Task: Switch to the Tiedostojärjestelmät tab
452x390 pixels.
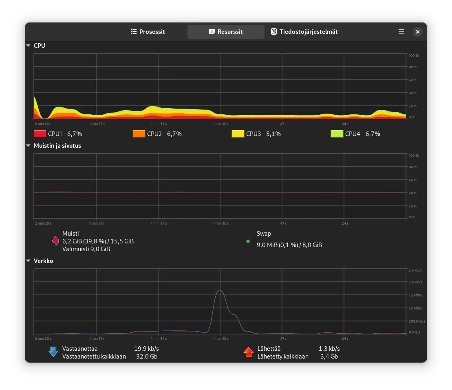Action: point(304,32)
